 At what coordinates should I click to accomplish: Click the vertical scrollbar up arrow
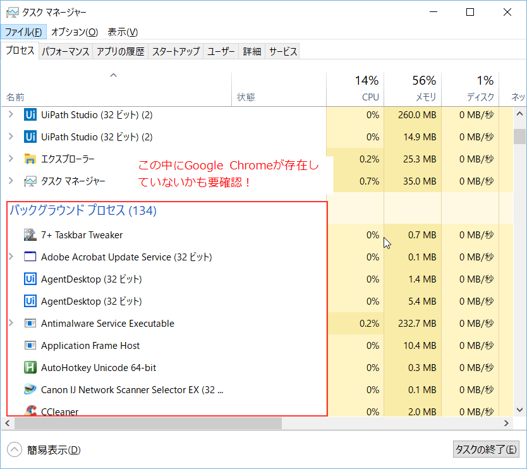(519, 114)
